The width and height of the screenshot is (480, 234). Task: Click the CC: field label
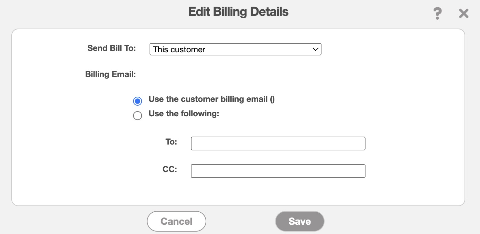tap(170, 169)
